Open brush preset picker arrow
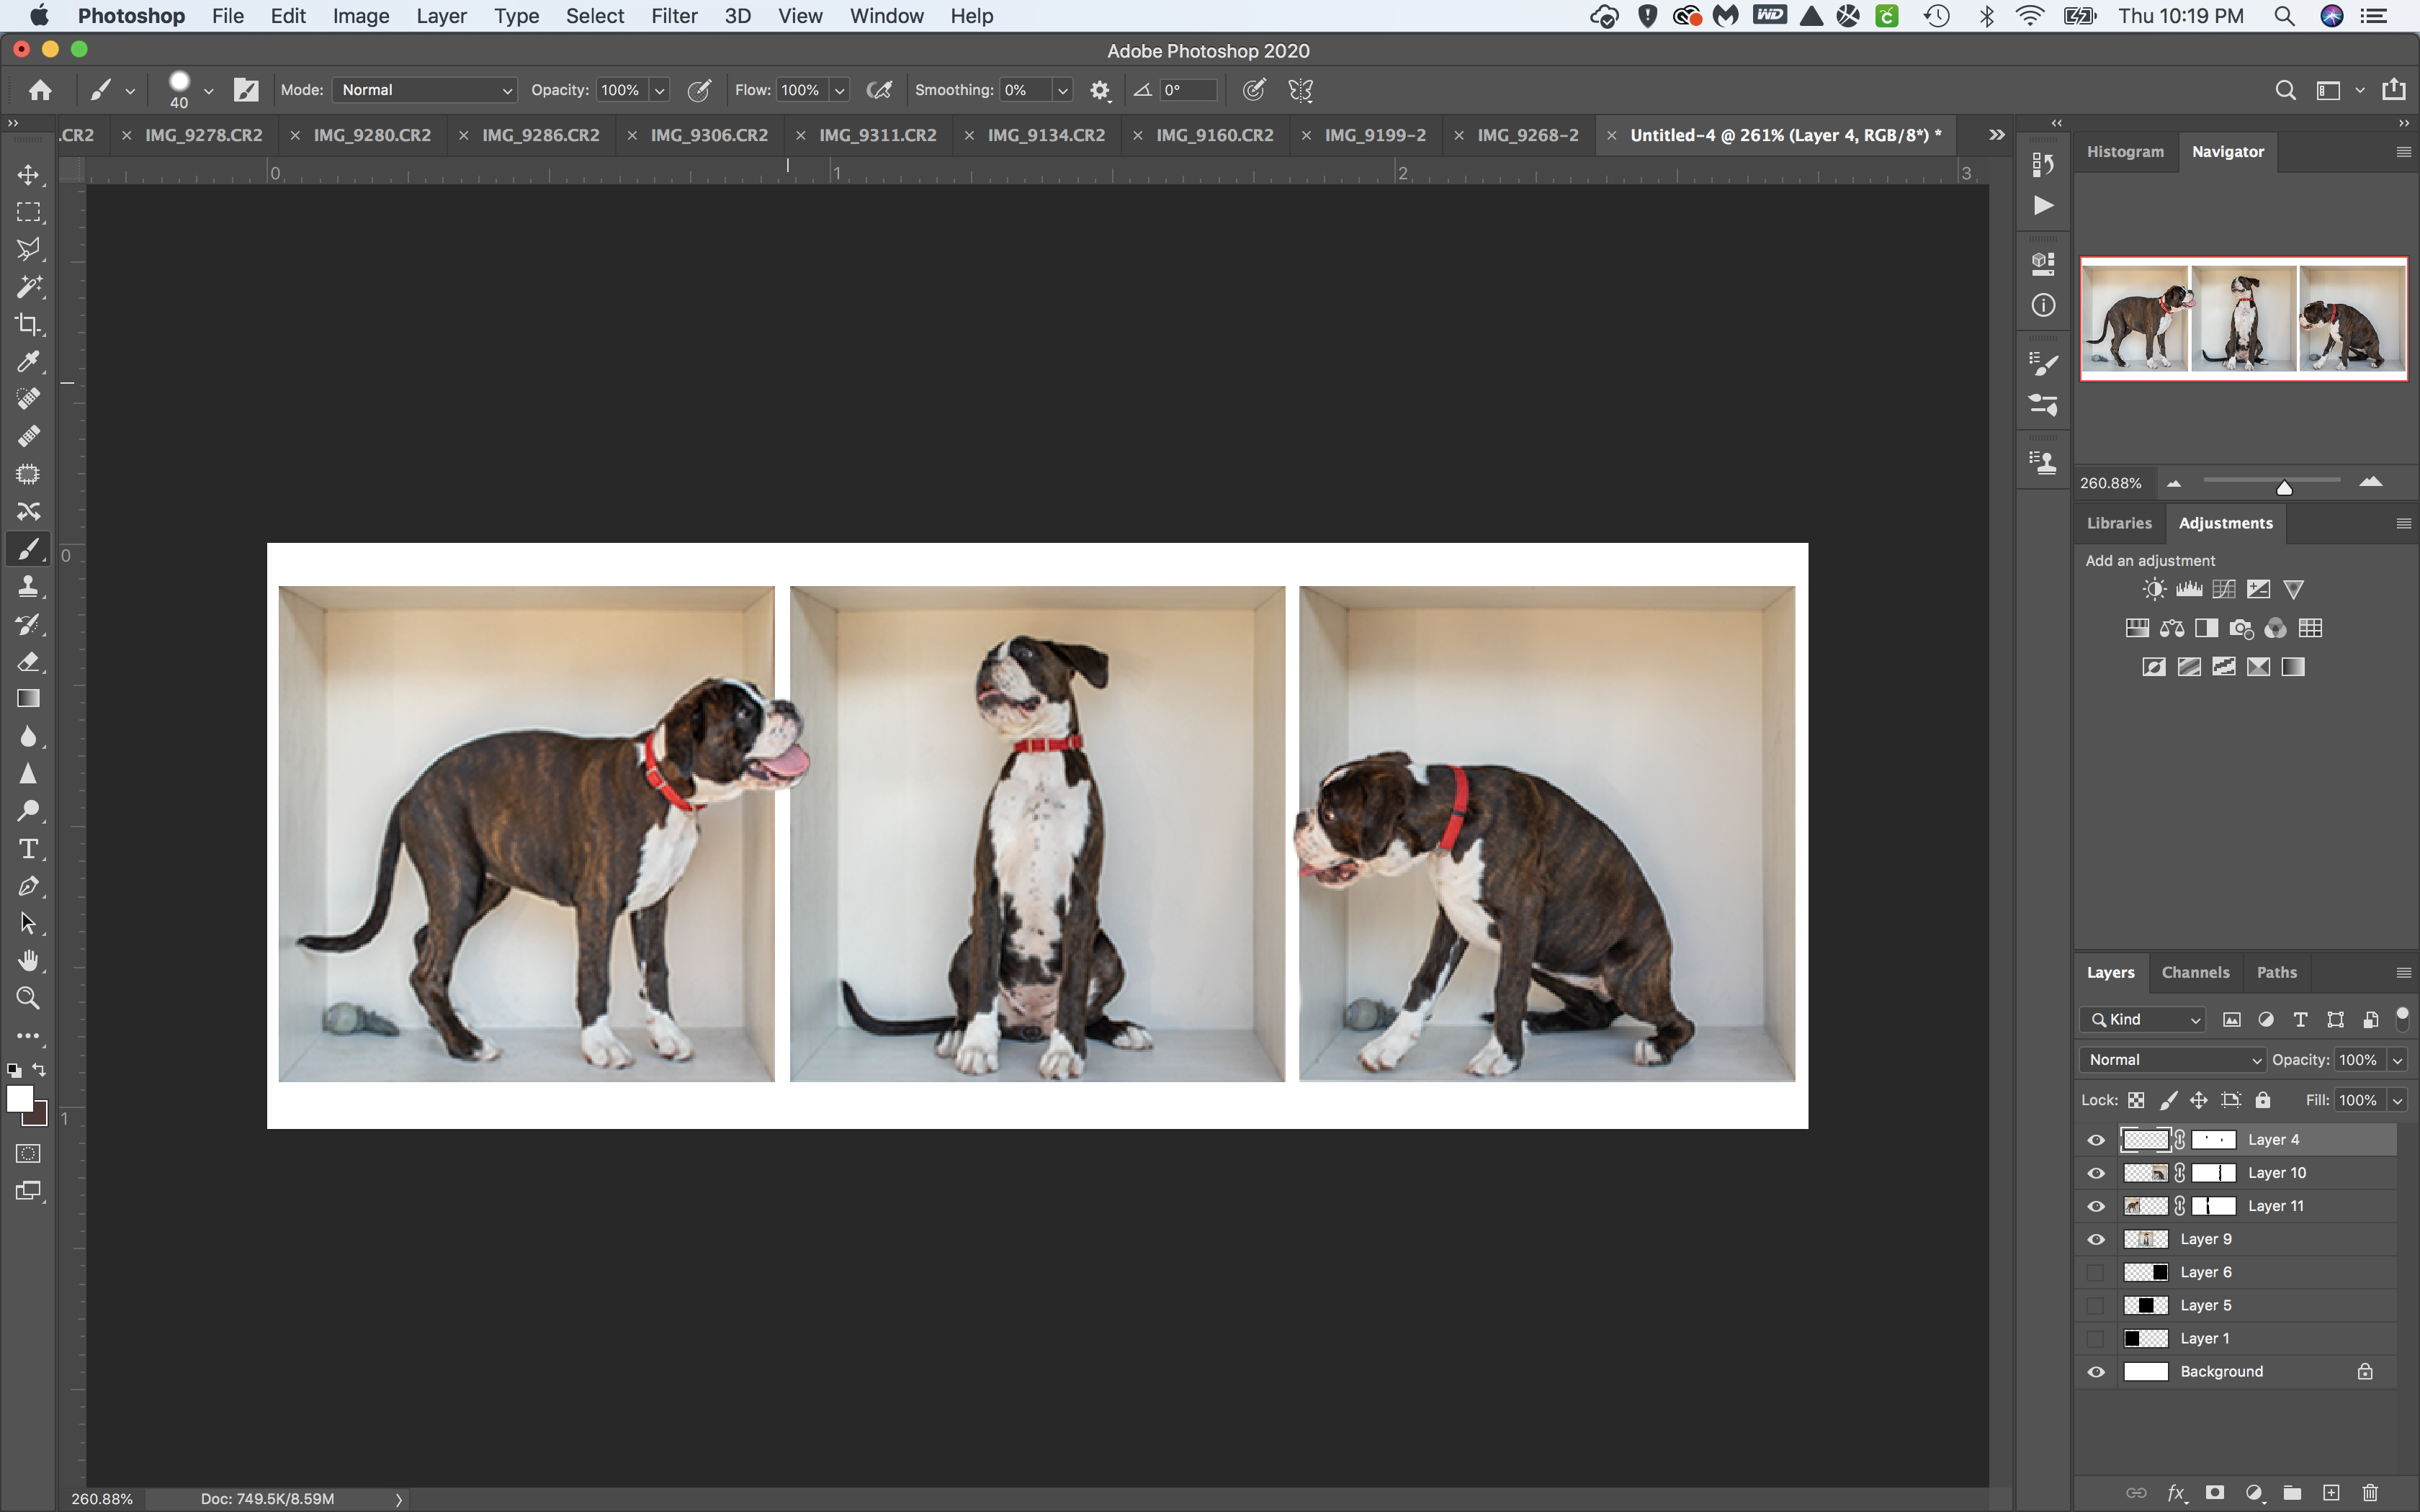 click(208, 91)
